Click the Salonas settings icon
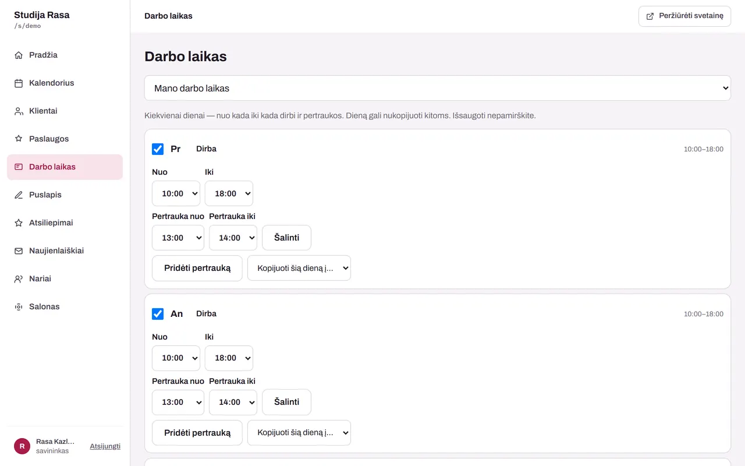Viewport: 745px width, 466px height. [19, 307]
